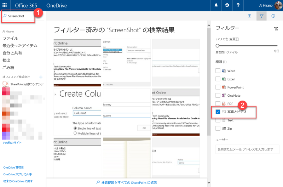This screenshot has height=187, width=283.
Task: Enable the Zip filter checkbox
Action: (218, 128)
